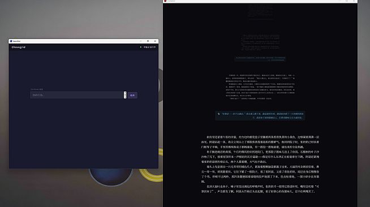Minimize the Container window
The width and height of the screenshot is (370, 207).
[x=339, y=1]
